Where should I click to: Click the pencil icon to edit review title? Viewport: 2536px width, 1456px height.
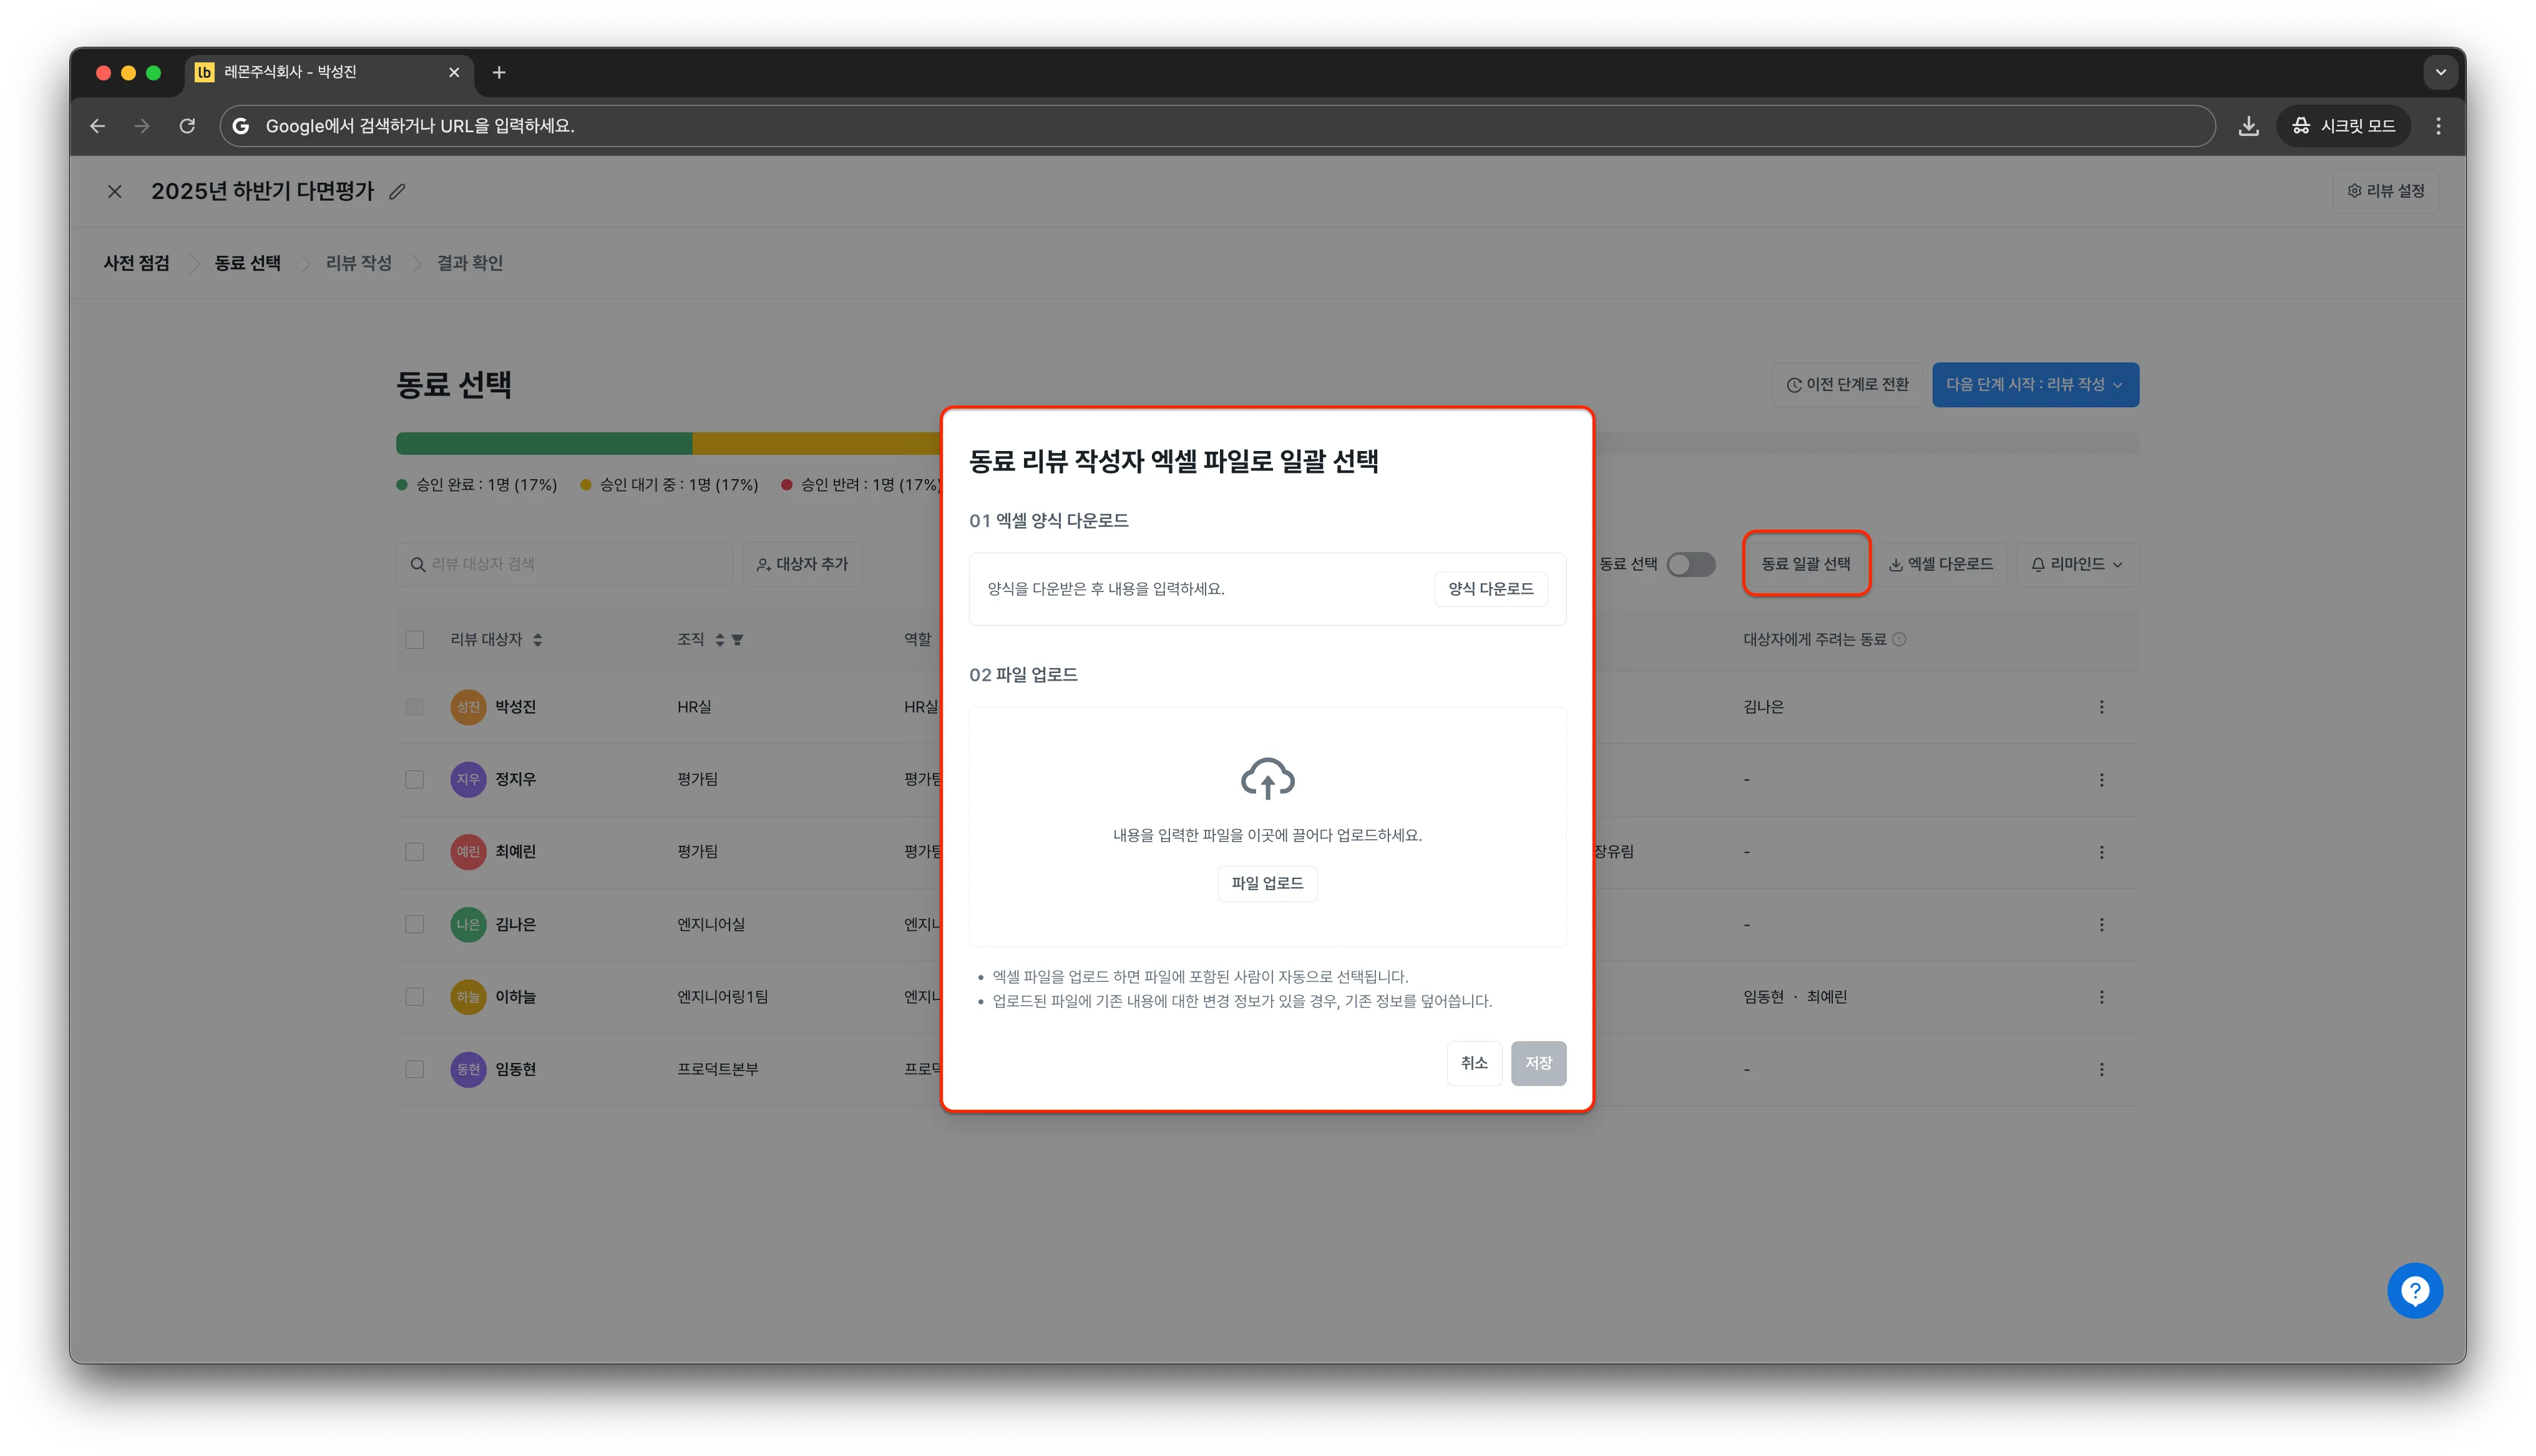click(x=397, y=191)
